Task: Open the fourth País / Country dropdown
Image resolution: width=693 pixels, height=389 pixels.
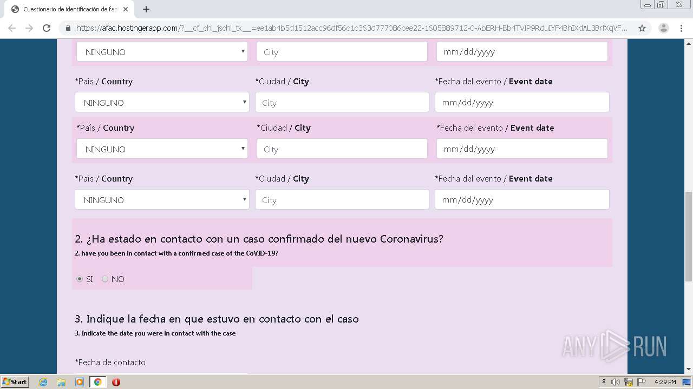Action: [x=162, y=199]
